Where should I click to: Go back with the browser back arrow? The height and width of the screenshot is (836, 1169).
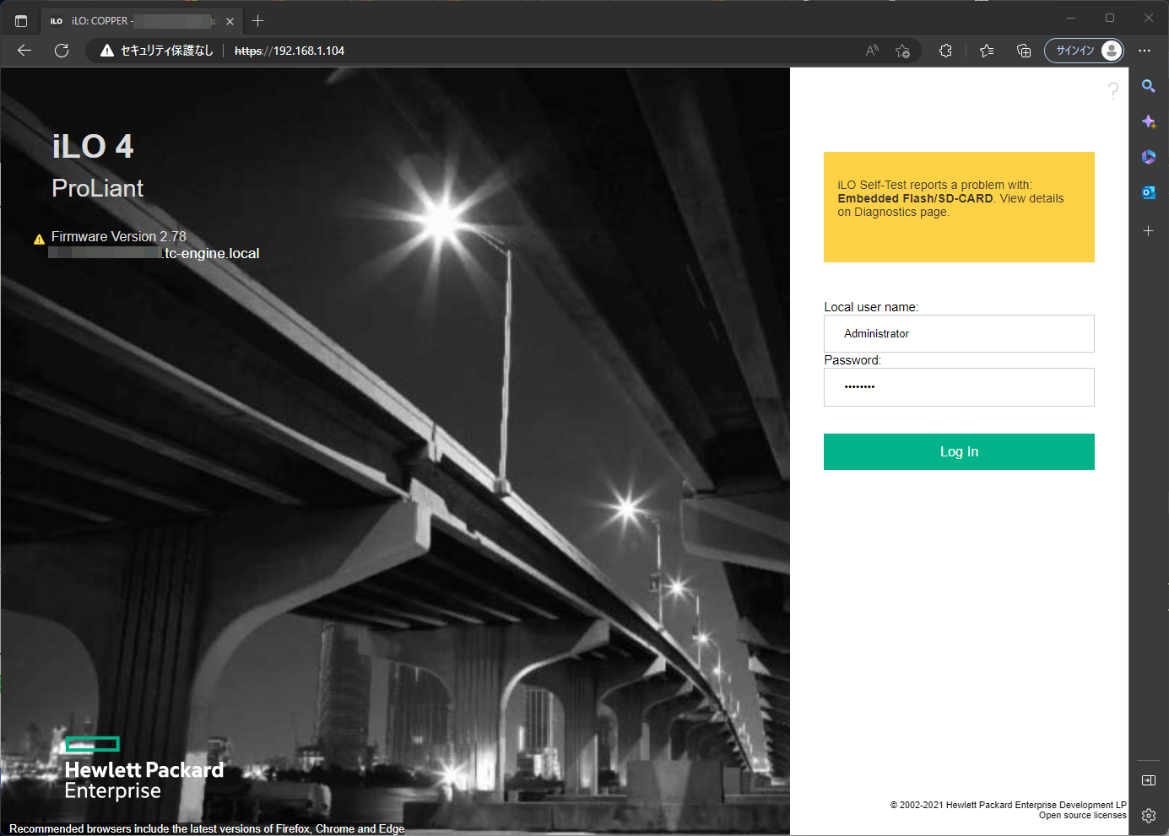coord(24,51)
